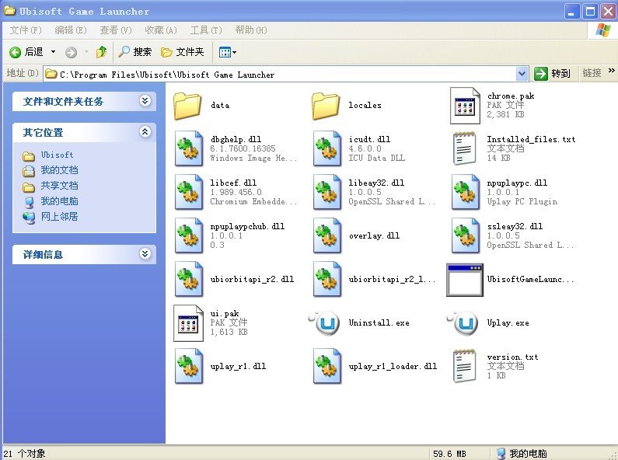Collapse the 文件和文件夹任务 panel
This screenshot has height=460, width=618.
tap(145, 101)
